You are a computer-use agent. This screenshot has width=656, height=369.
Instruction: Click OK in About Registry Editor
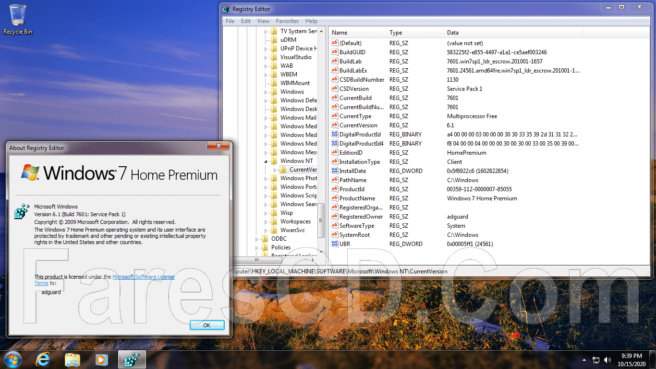click(207, 325)
